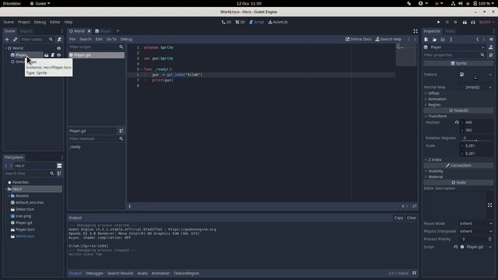Open the script editor File menu
The height and width of the screenshot is (280, 498).
[72, 40]
